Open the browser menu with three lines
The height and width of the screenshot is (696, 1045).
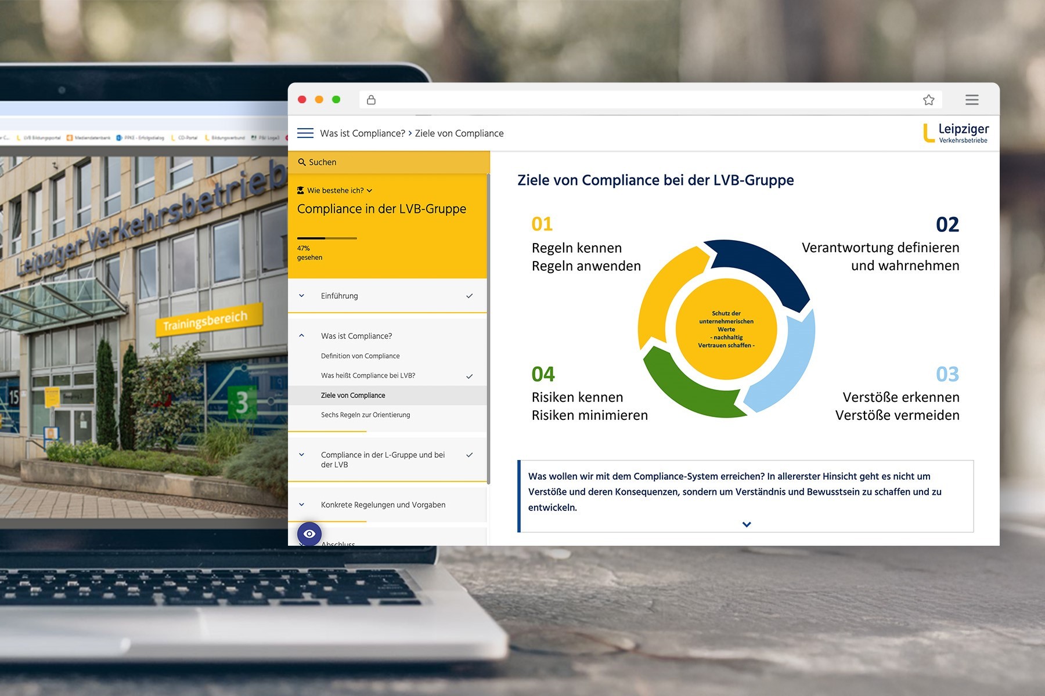click(x=972, y=100)
